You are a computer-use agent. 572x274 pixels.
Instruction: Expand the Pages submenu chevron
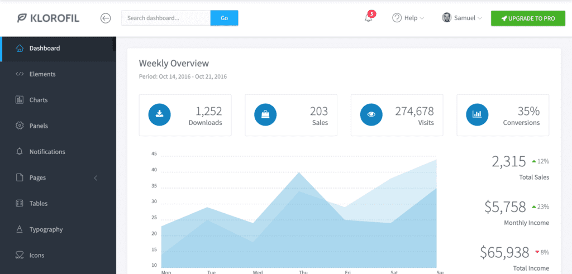click(x=96, y=178)
